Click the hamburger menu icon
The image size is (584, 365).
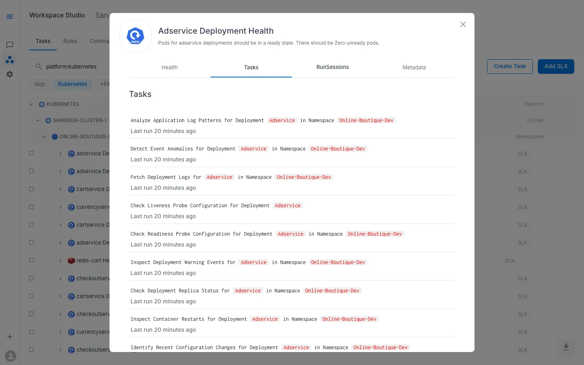pyautogui.click(x=10, y=17)
